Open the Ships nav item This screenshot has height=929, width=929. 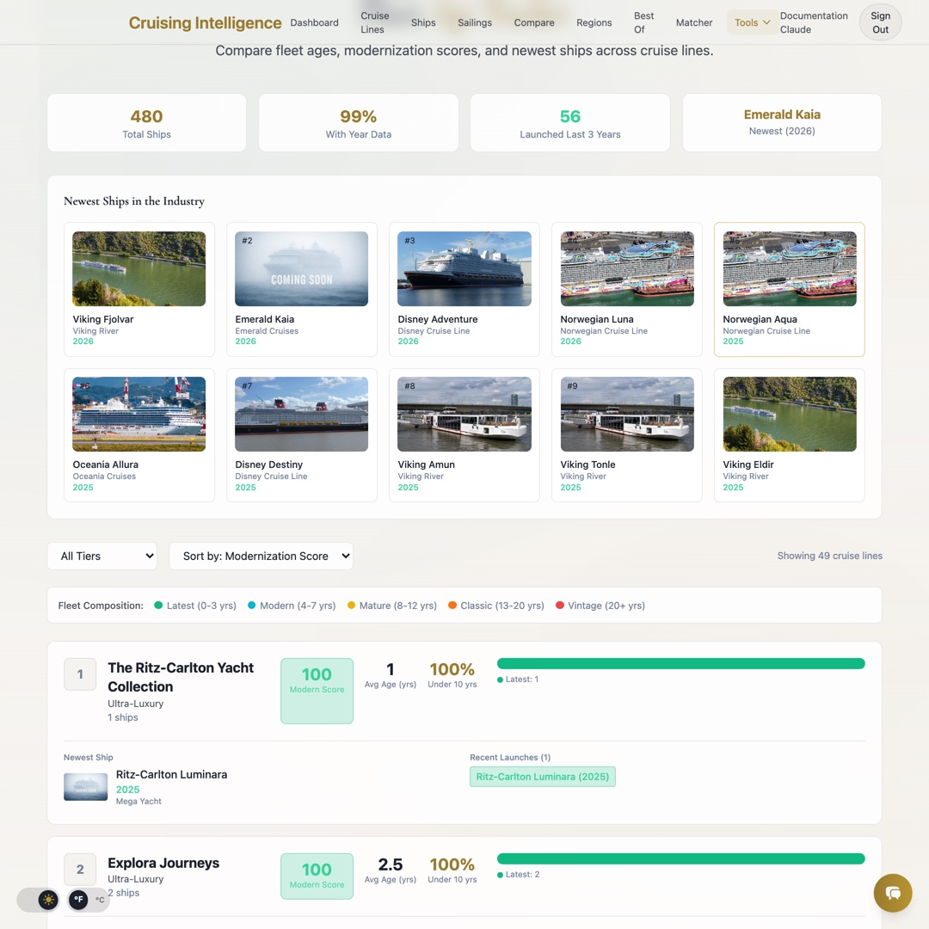(423, 22)
